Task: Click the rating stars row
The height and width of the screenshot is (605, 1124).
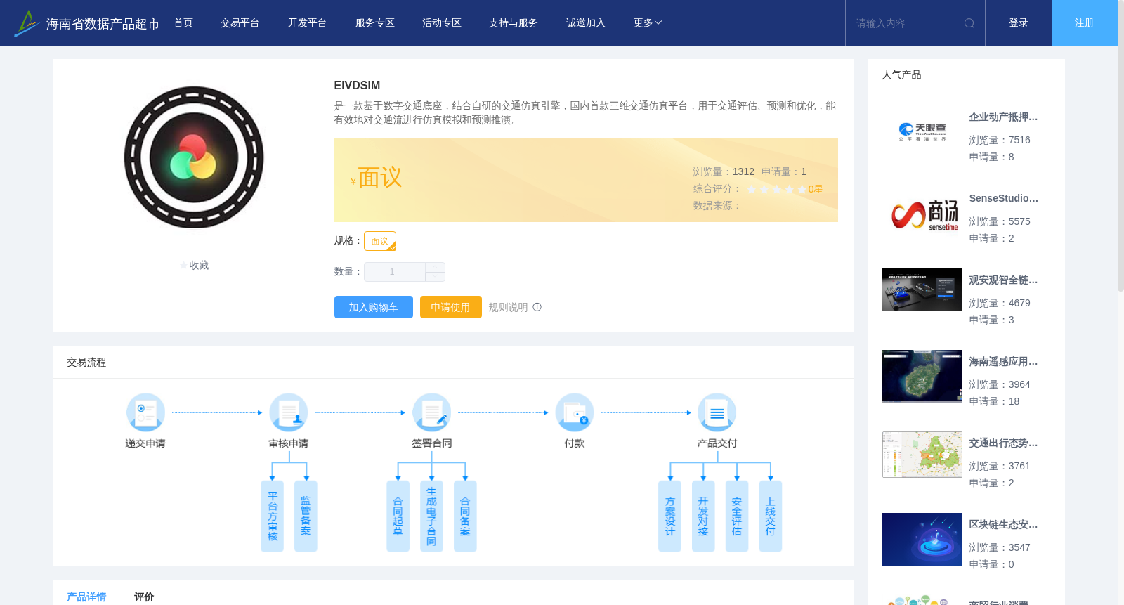Action: point(776,189)
